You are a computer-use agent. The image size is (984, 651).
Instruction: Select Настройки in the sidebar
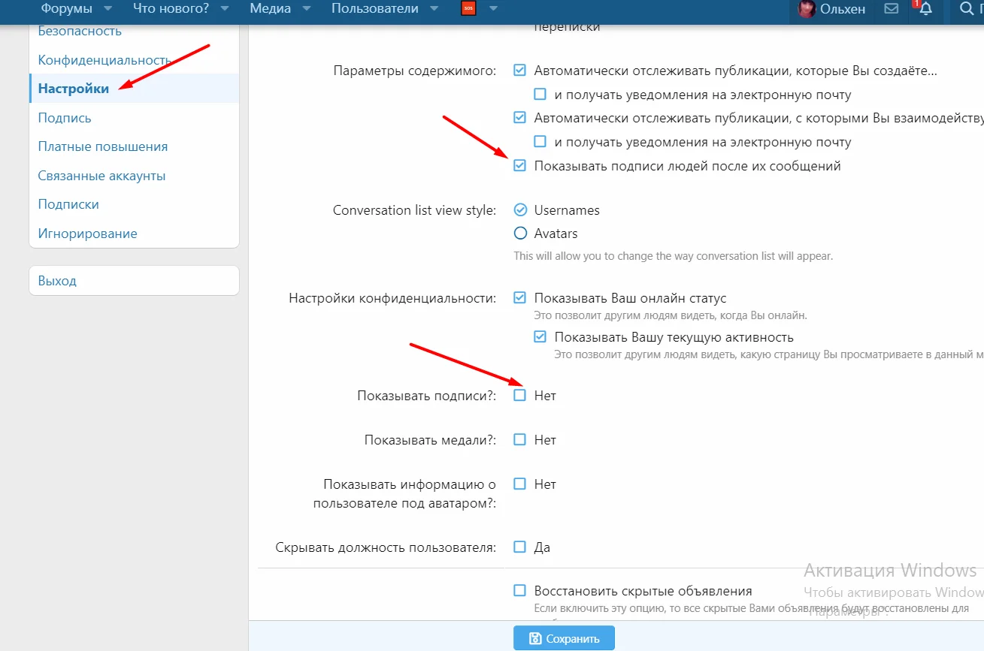[x=134, y=89]
